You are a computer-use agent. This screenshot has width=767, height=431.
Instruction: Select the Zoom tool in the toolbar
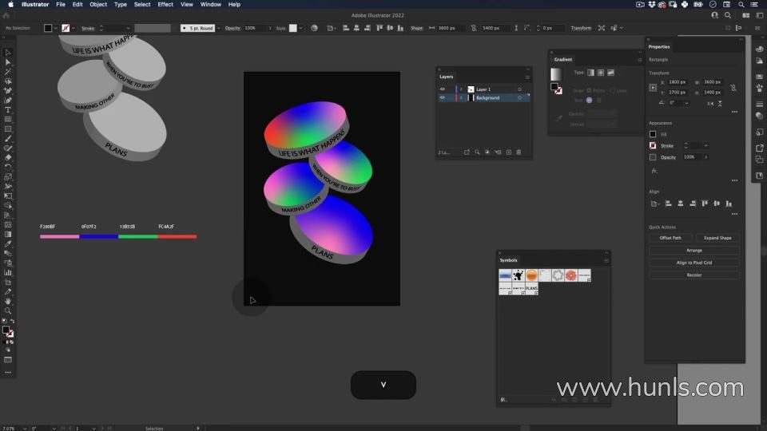(8, 311)
